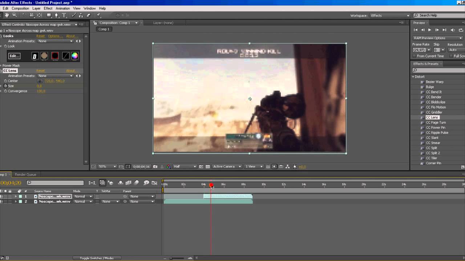This screenshot has width=465, height=261.
Task: Open the Help menu
Action: [102, 8]
